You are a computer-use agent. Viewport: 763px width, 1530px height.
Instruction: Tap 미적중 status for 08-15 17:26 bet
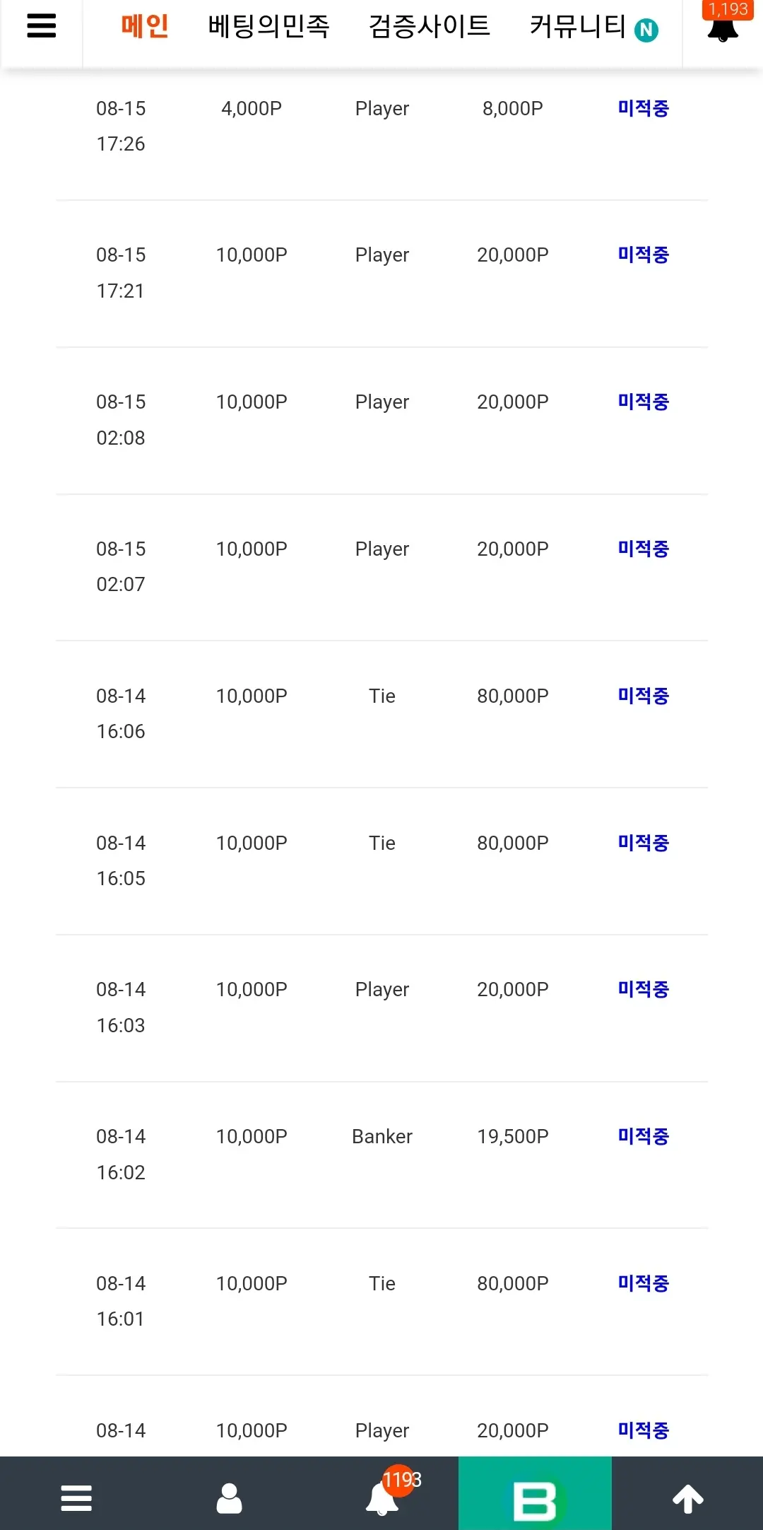click(644, 108)
